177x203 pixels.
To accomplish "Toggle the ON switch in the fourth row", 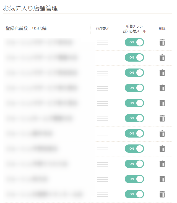I will pos(134,88).
